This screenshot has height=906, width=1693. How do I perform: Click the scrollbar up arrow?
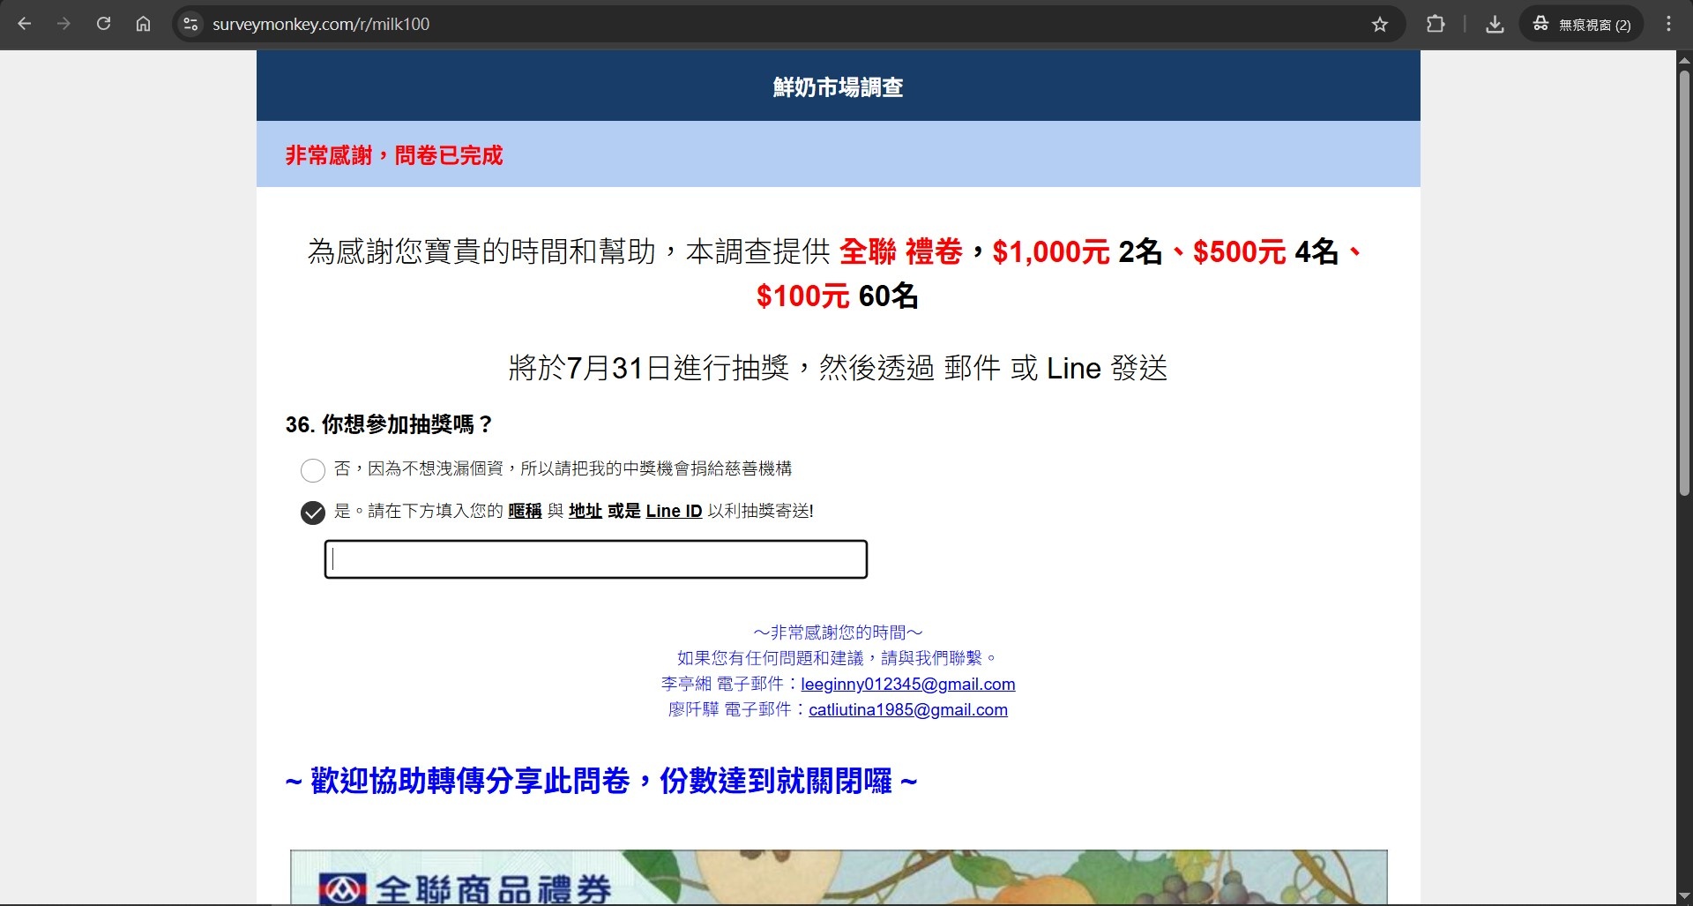[1684, 60]
